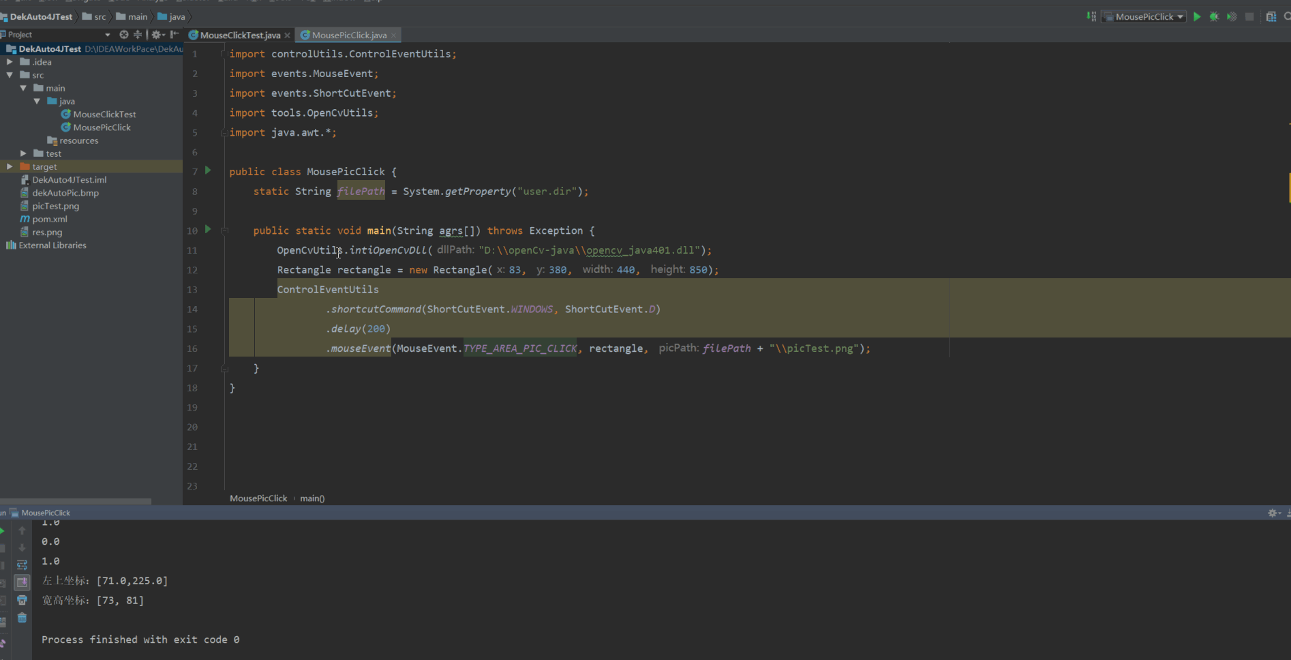Open the Project view selector dropdown
This screenshot has width=1291, height=660.
pyautogui.click(x=107, y=34)
